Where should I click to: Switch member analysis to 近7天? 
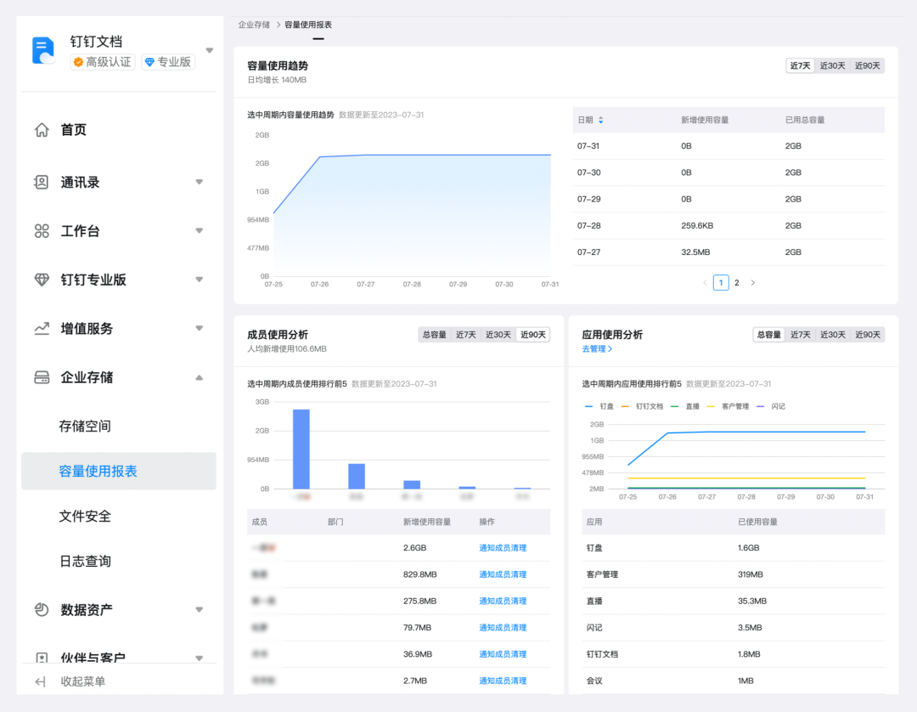pos(466,335)
